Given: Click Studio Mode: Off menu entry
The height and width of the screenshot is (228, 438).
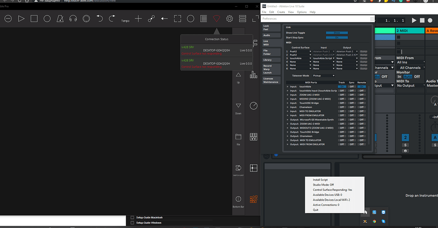Looking at the screenshot, I should [323, 185].
